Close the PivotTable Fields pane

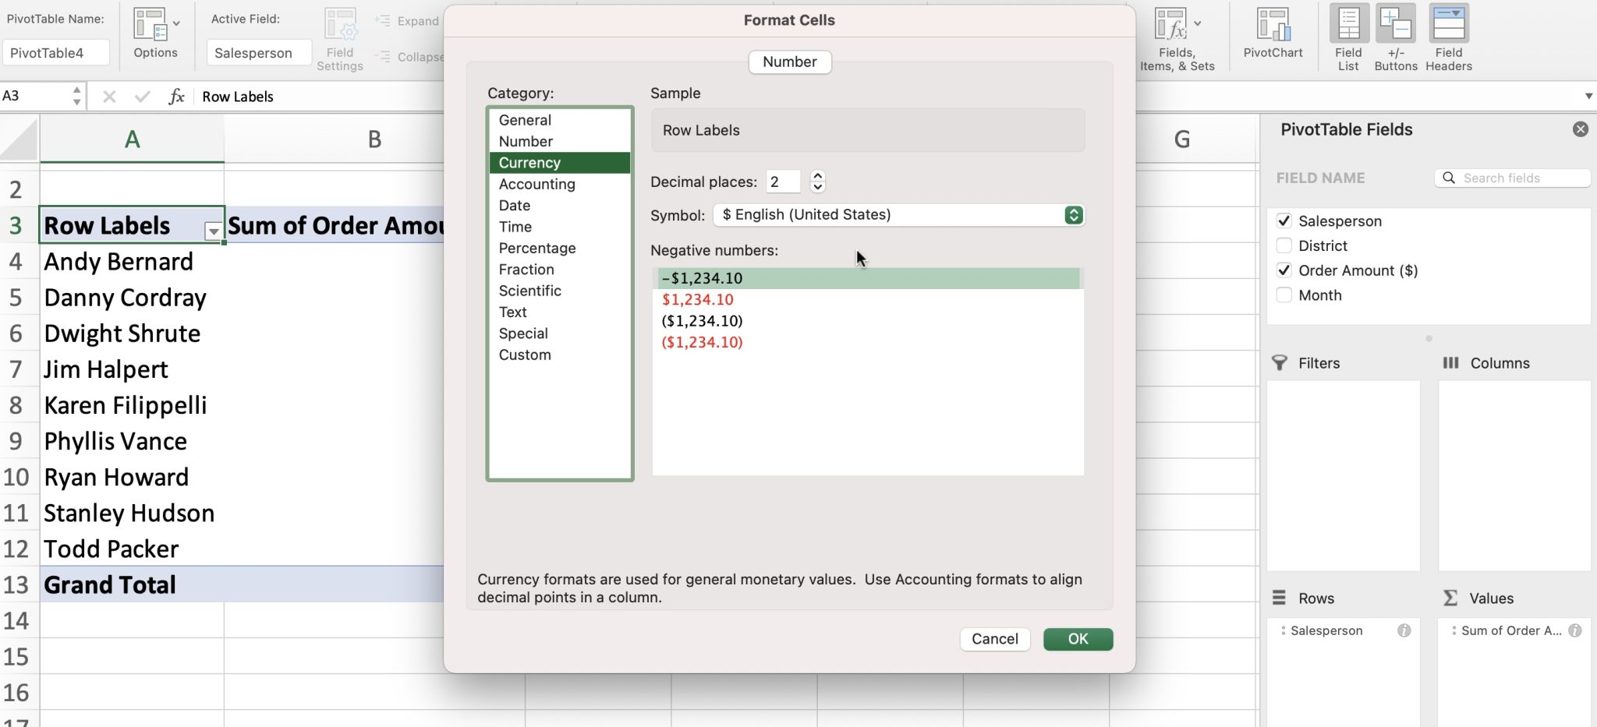(1581, 129)
